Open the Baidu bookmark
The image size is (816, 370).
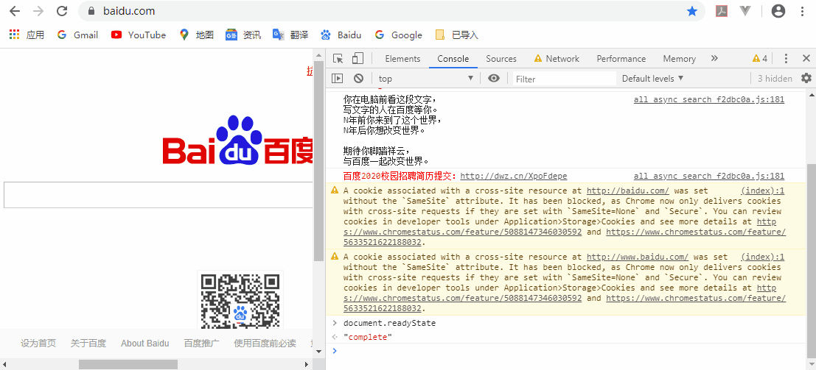coord(341,35)
